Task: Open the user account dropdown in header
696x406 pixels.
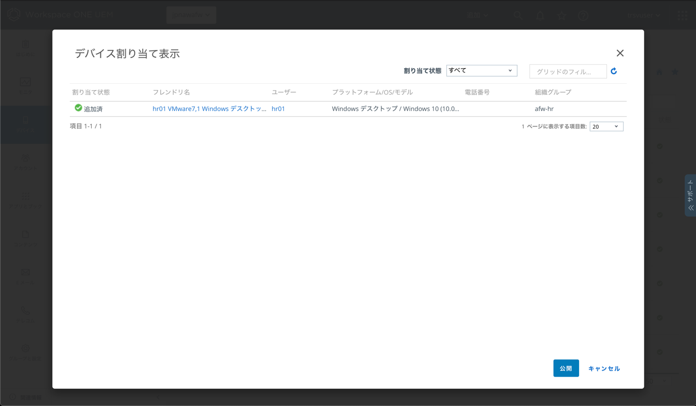Action: (643, 16)
